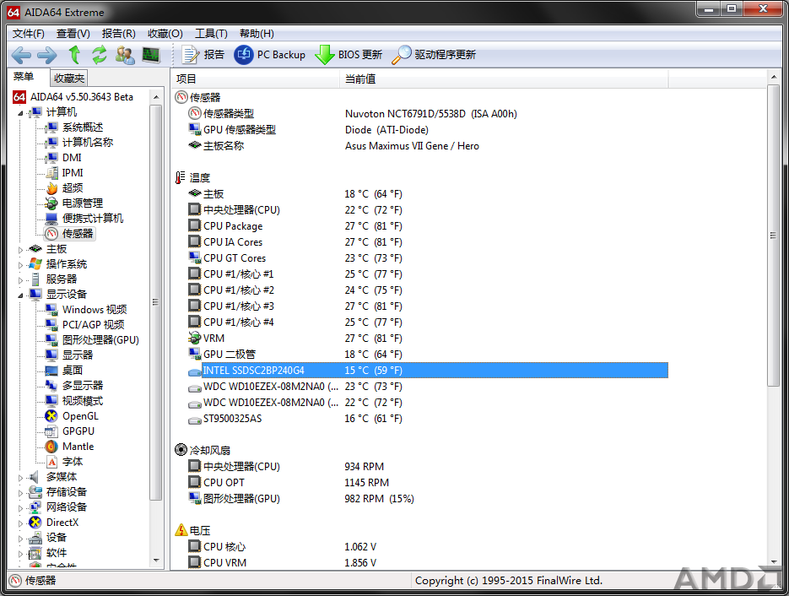The image size is (789, 596).
Task: Go up one level with green arrow
Action: [74, 54]
